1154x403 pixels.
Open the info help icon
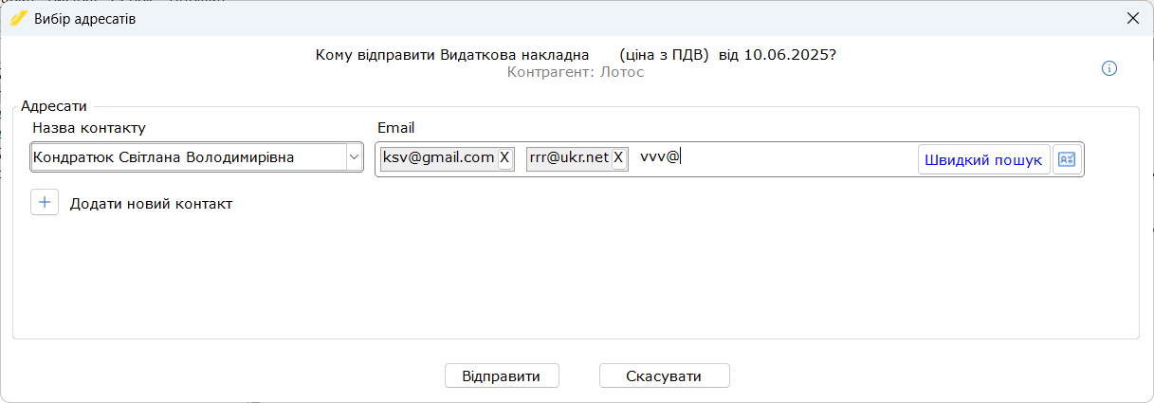pos(1109,68)
